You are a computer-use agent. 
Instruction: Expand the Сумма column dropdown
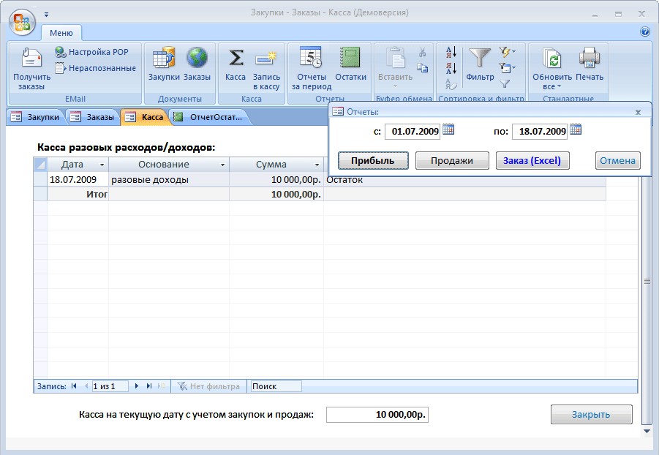coord(317,165)
